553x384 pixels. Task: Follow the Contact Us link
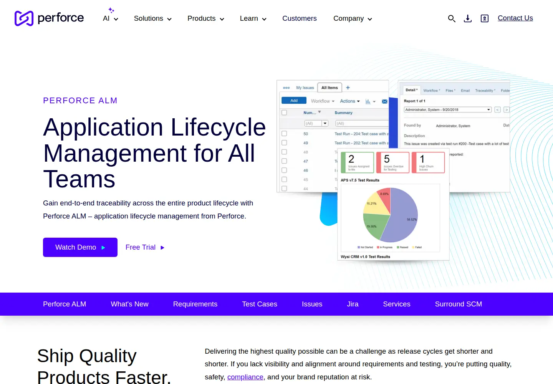(515, 18)
